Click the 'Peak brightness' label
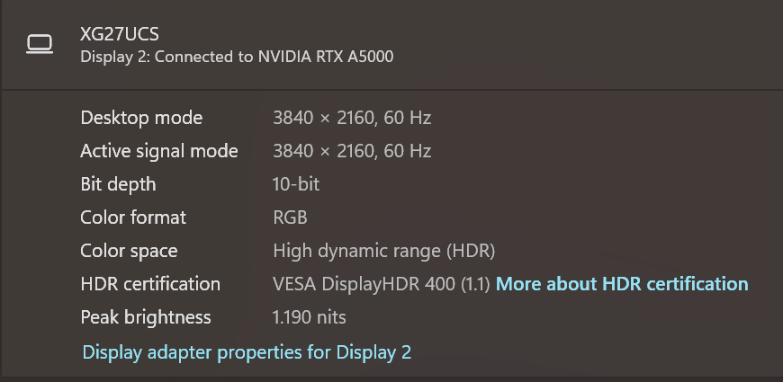Image resolution: width=783 pixels, height=382 pixels. tap(146, 317)
